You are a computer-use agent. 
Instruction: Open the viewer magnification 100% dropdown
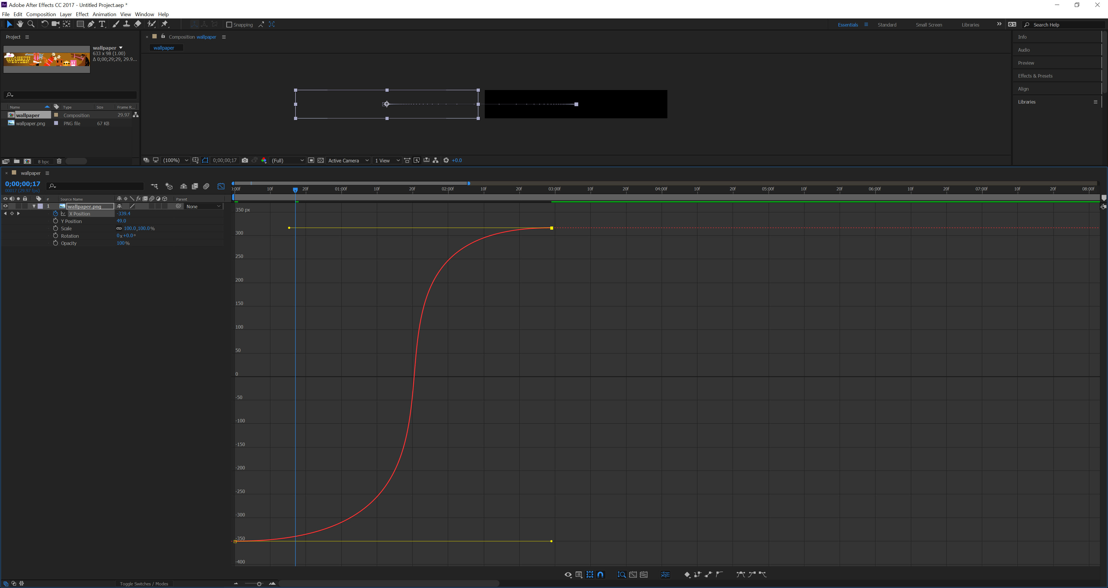(x=175, y=160)
